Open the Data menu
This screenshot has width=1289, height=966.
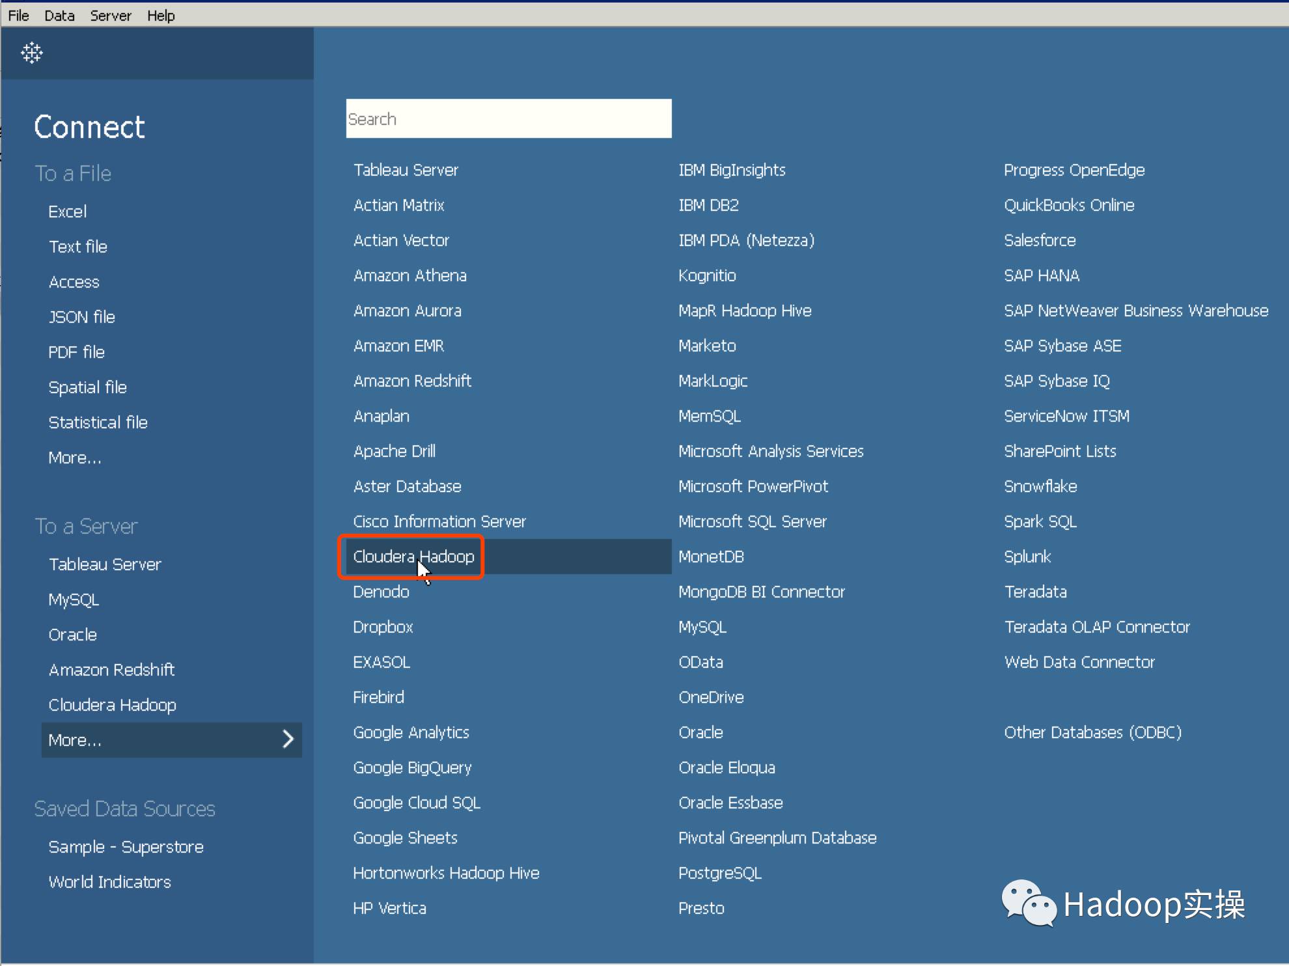(x=59, y=15)
